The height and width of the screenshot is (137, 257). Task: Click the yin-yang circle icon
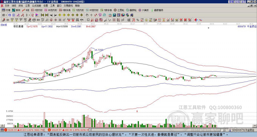pos(196,20)
